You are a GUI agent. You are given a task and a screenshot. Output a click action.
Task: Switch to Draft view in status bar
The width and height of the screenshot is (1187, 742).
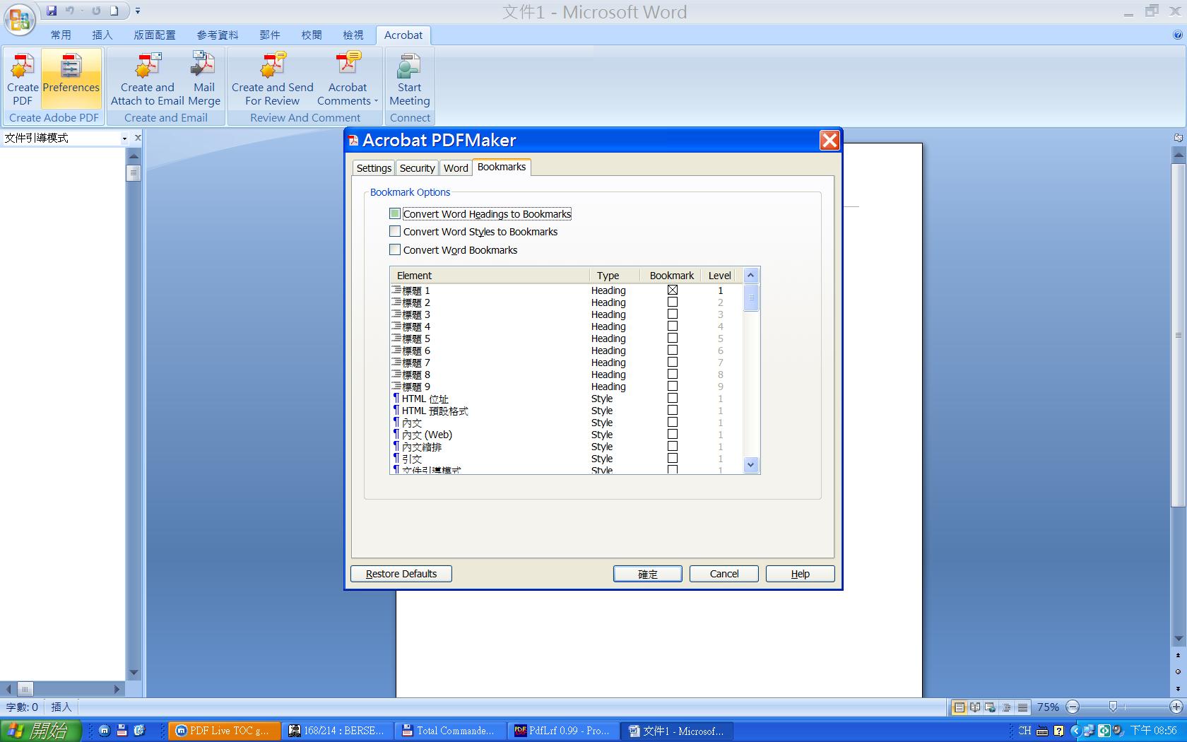tap(1022, 707)
